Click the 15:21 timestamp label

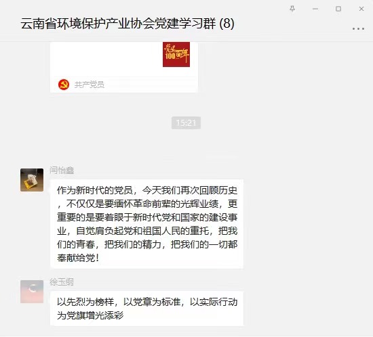coord(186,122)
